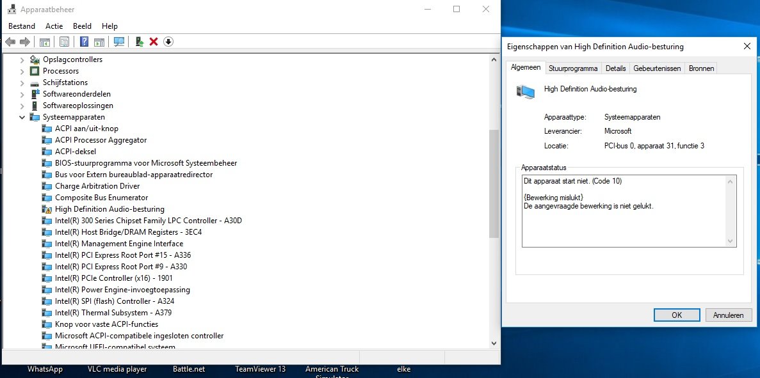Switch to the Gebeurtenissen tab
760x378 pixels.
point(657,68)
